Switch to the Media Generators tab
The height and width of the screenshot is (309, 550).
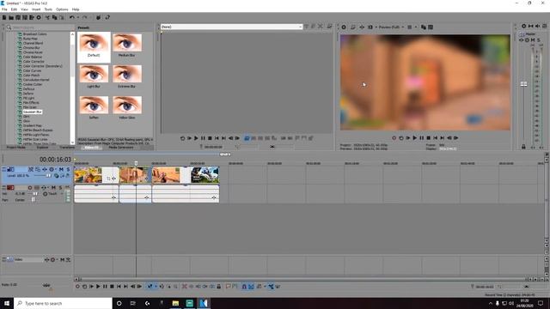(120, 148)
